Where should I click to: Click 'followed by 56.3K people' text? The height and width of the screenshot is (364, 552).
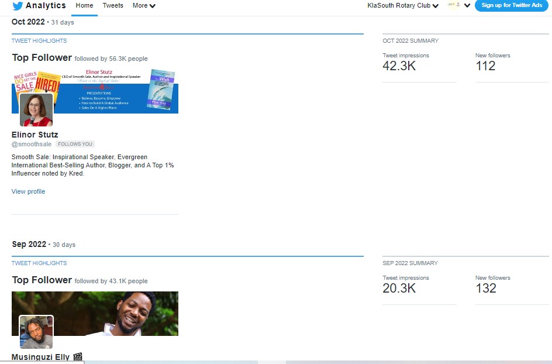pyautogui.click(x=111, y=59)
